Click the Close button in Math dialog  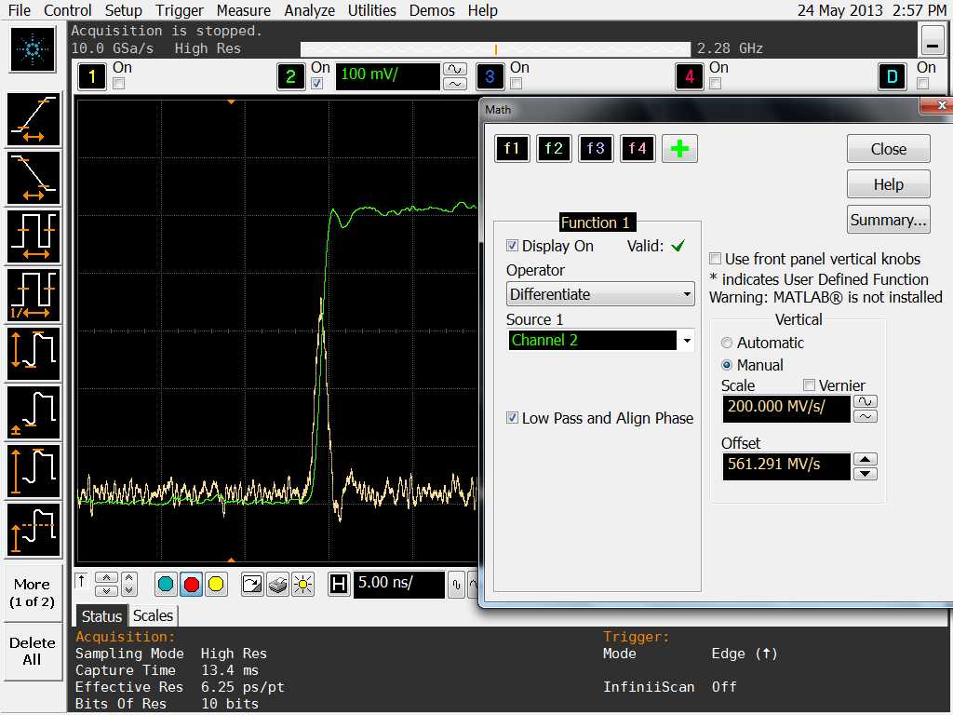(888, 149)
